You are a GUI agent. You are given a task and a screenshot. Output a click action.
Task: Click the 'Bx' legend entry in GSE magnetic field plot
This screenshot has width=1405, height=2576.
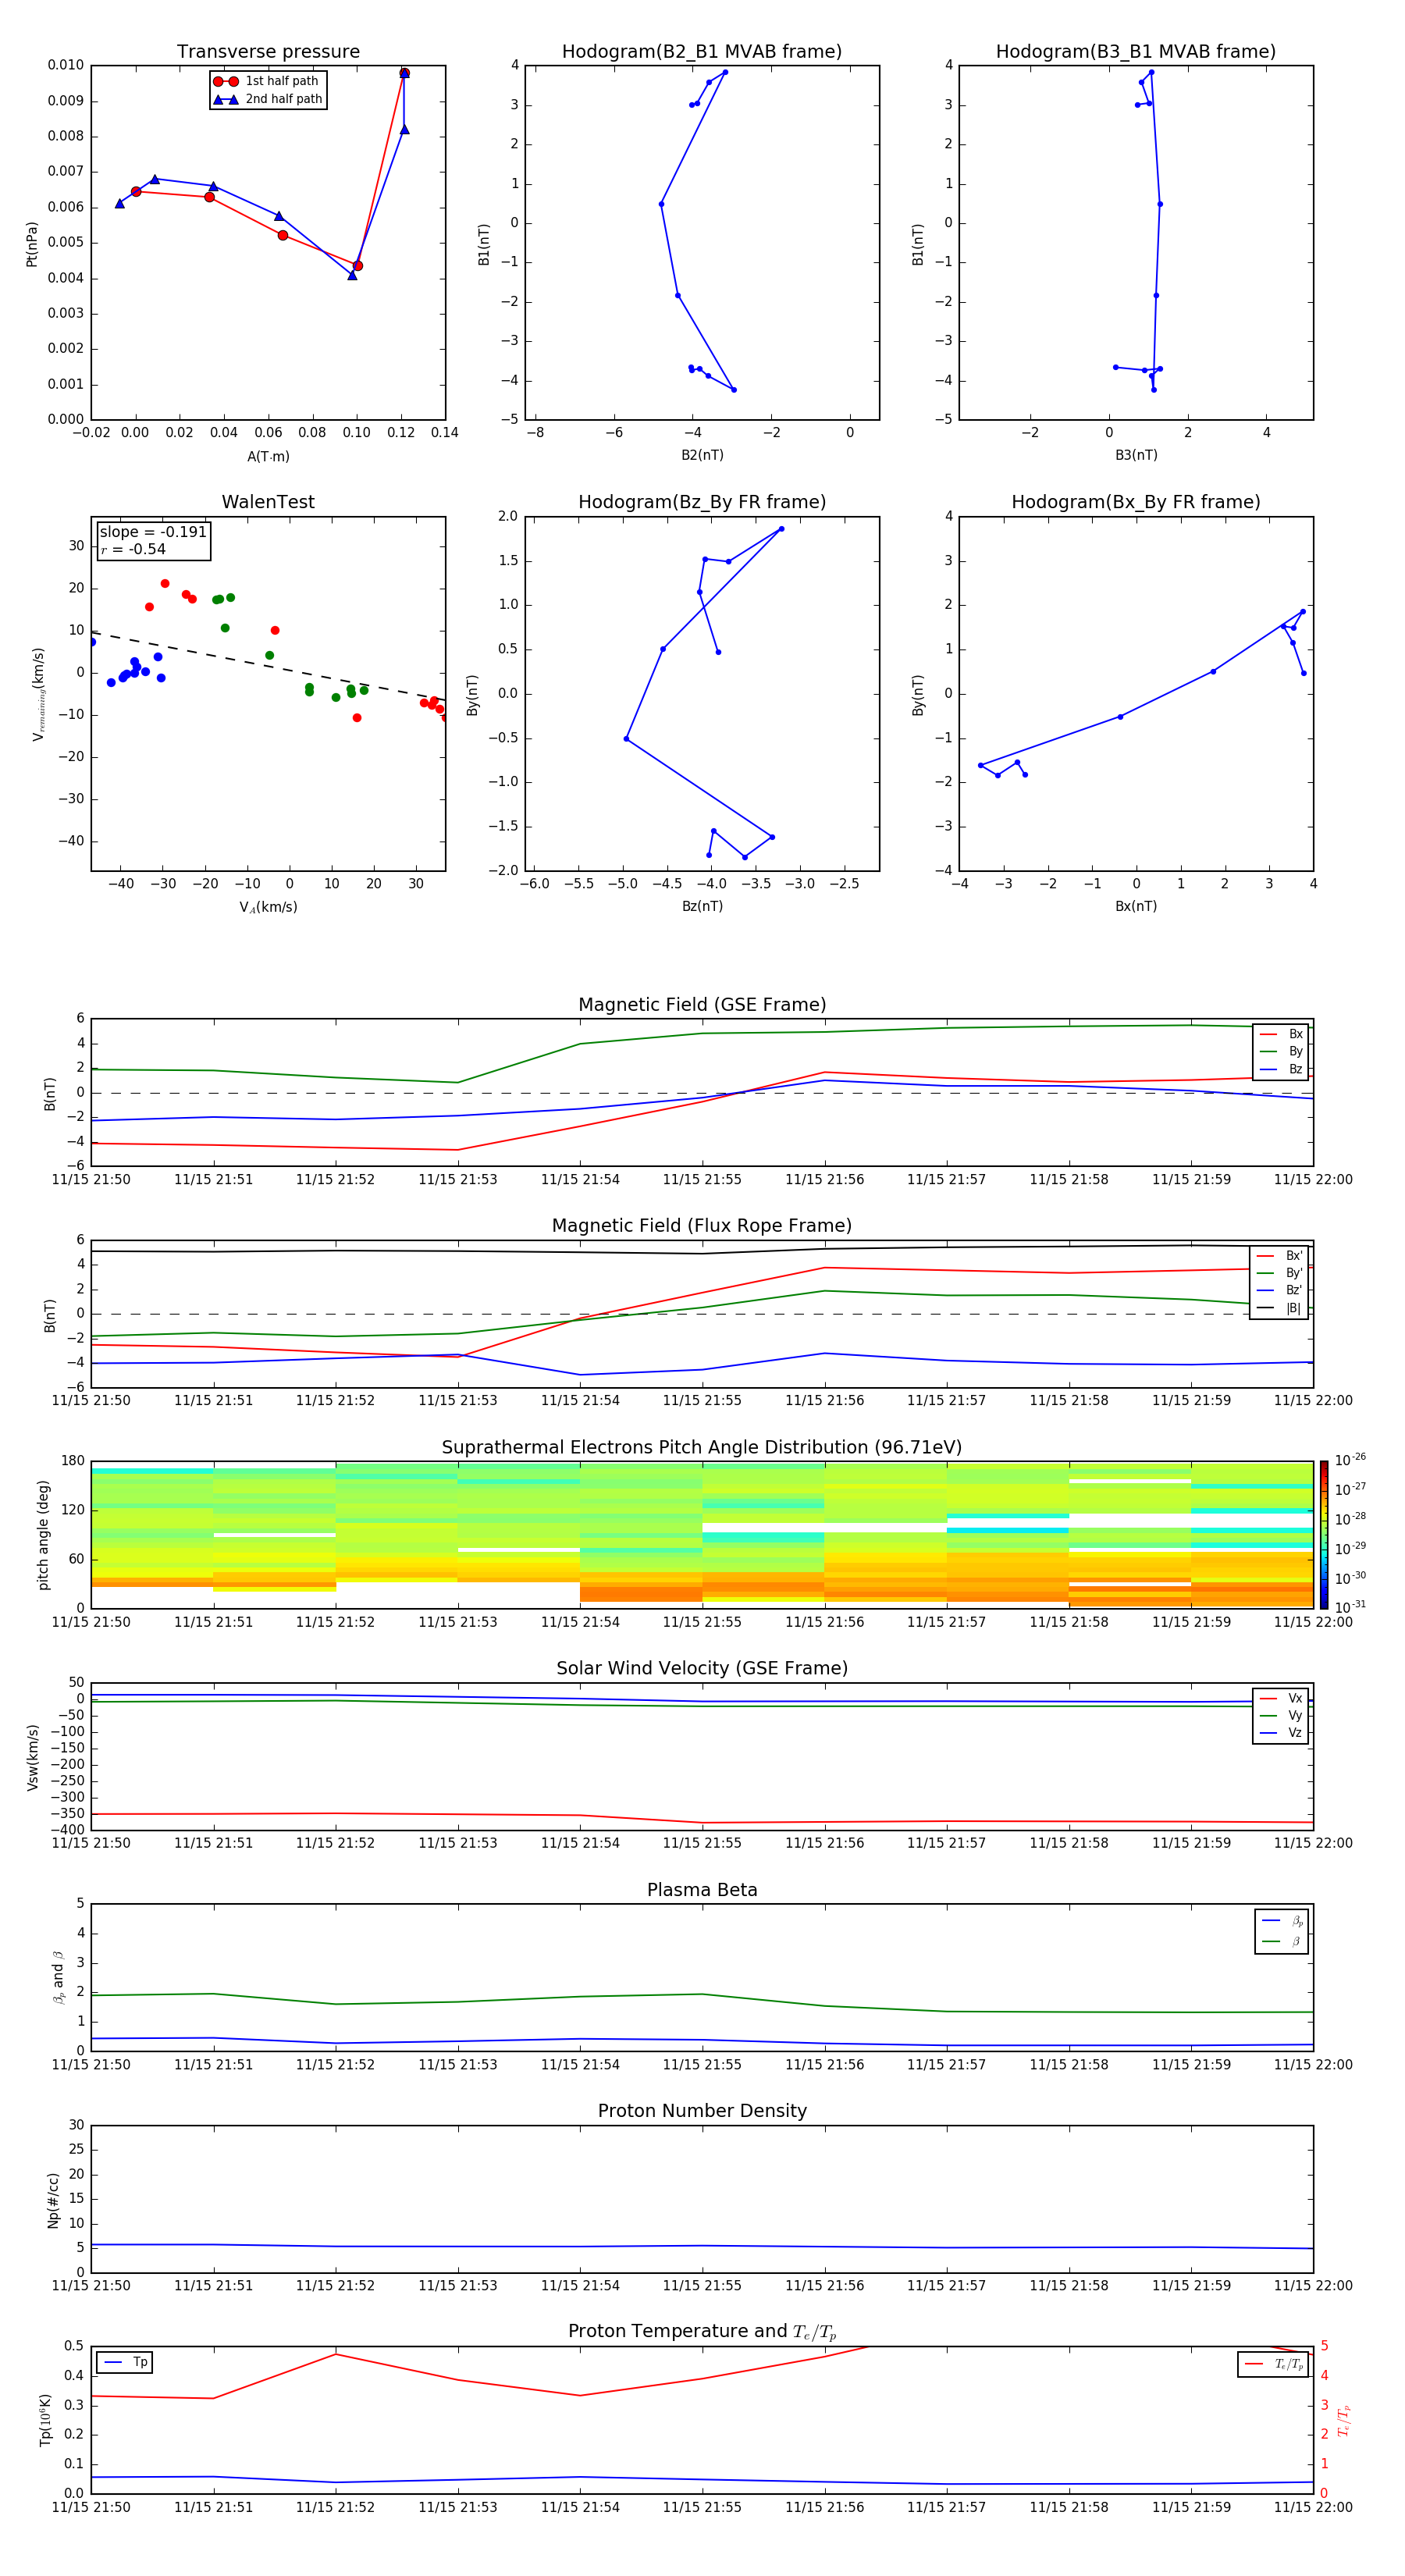[x=1281, y=1035]
